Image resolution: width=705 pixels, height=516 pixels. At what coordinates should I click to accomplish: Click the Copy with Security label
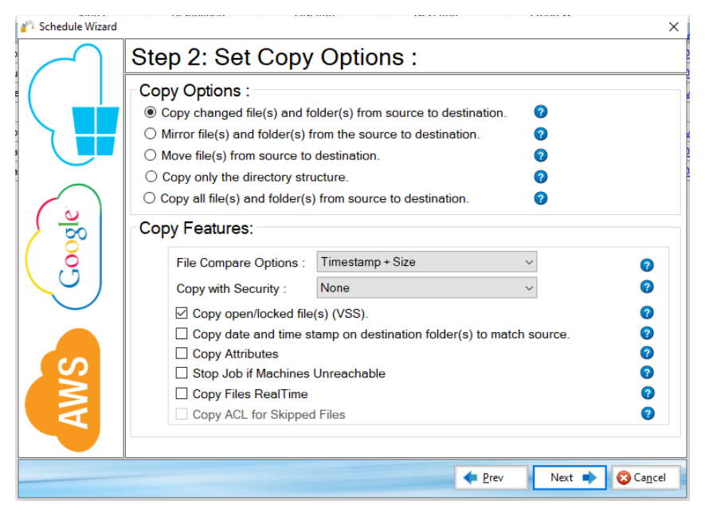pos(231,288)
